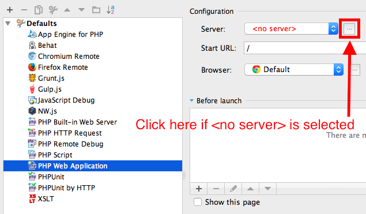Select App Engine for PHP icon
This screenshot has height=214, width=366.
click(32, 35)
